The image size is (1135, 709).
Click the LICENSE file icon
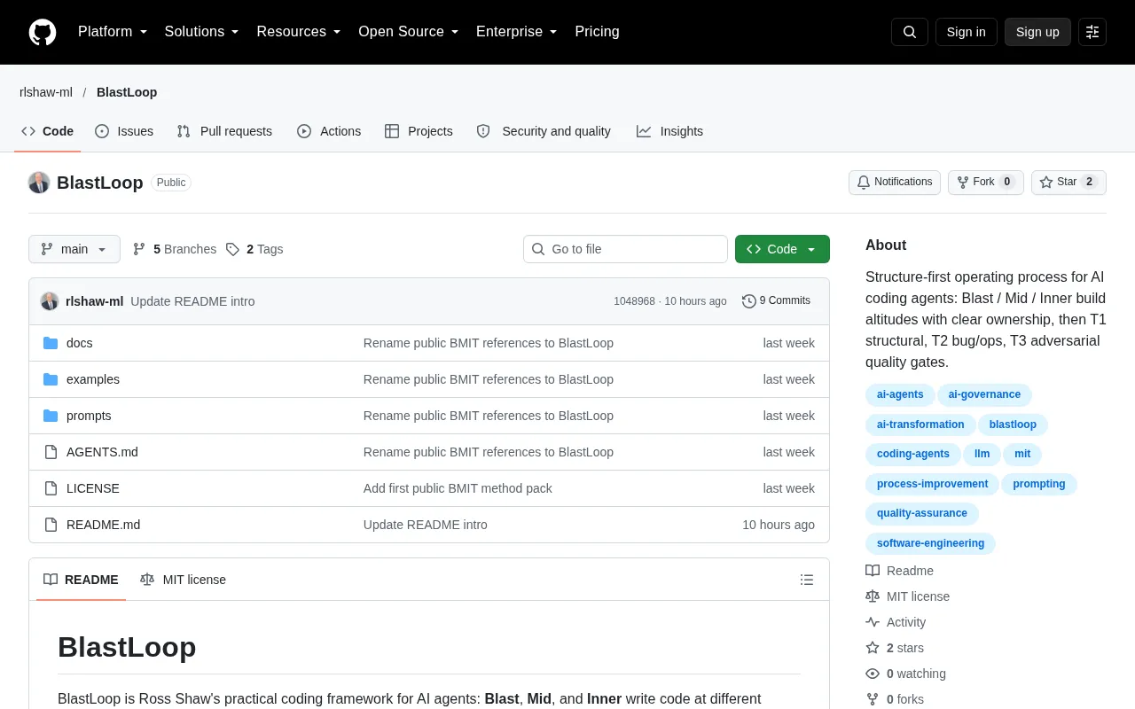point(51,488)
